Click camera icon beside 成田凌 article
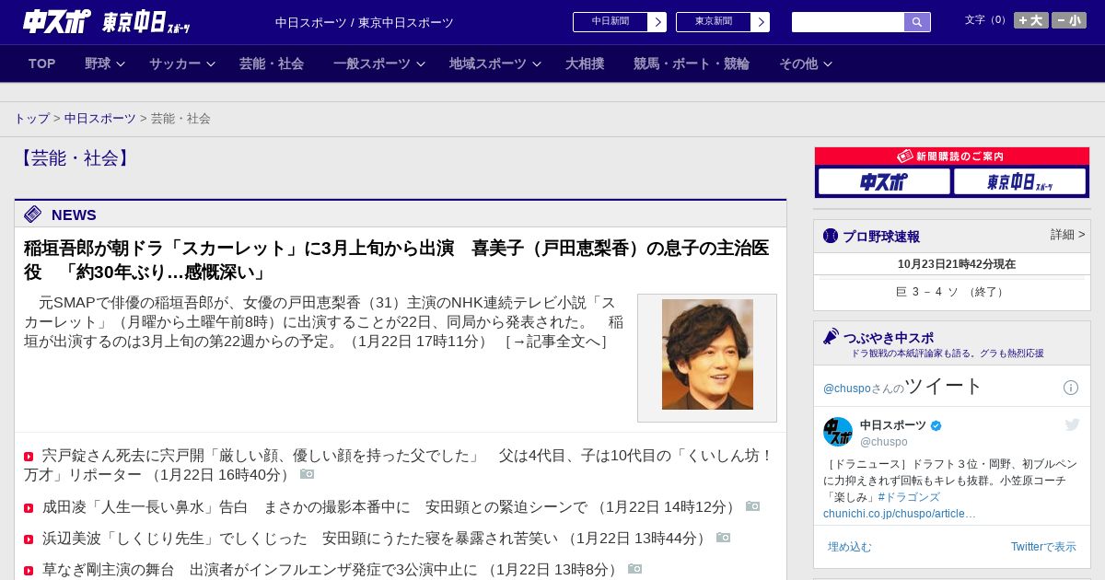 click(x=752, y=506)
